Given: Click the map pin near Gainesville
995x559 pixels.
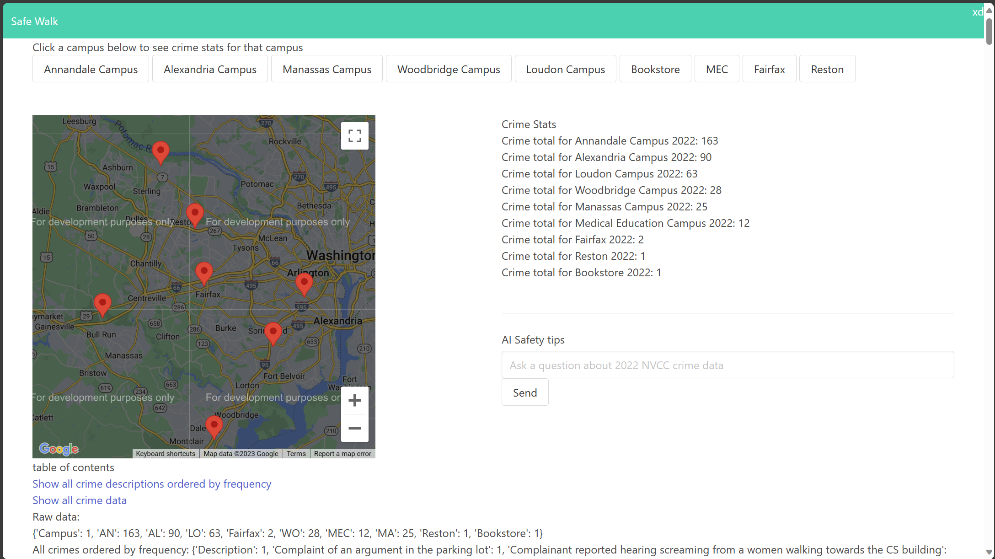Looking at the screenshot, I should [x=102, y=304].
